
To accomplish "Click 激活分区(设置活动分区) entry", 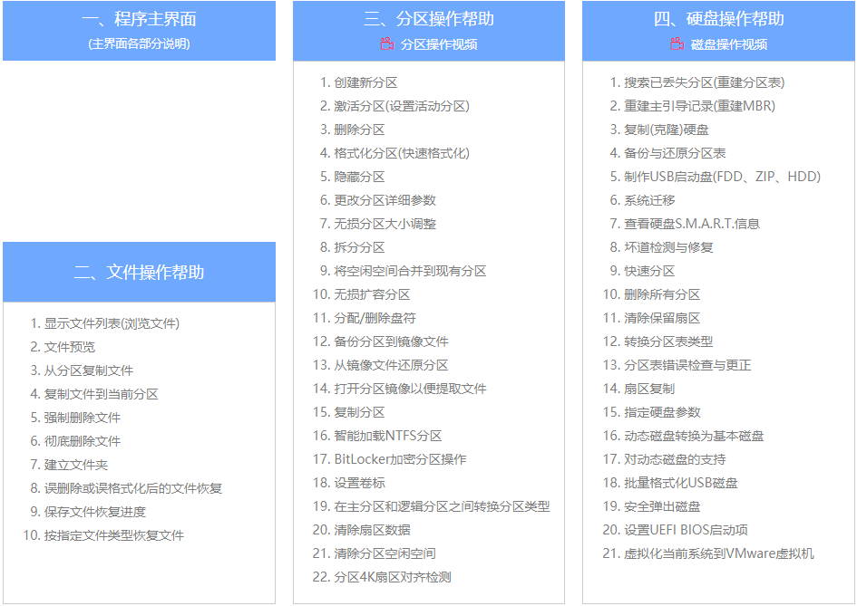I will tap(402, 106).
